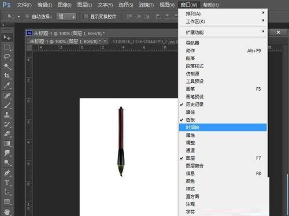Close the 未标题-1 document tab
289x216 pixels.
(105, 41)
